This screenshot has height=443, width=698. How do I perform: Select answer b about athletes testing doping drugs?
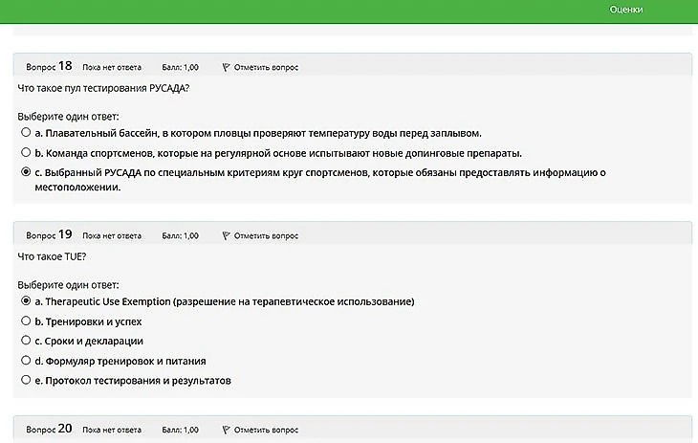(26, 152)
